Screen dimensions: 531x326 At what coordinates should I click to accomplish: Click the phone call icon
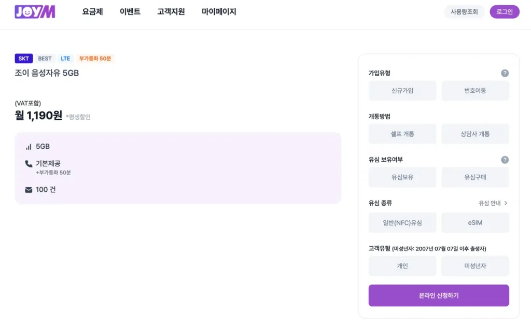[29, 164]
